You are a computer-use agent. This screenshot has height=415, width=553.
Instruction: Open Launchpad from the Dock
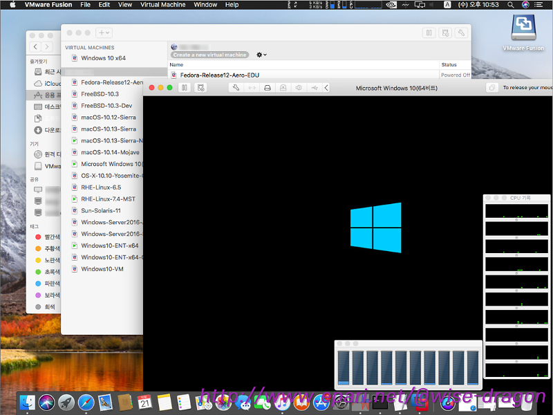point(66,402)
